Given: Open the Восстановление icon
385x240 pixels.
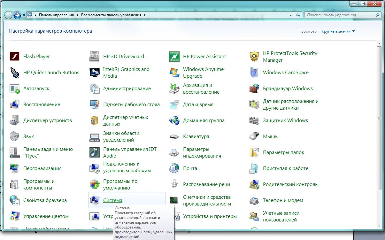Looking at the screenshot, I should click(15, 105).
